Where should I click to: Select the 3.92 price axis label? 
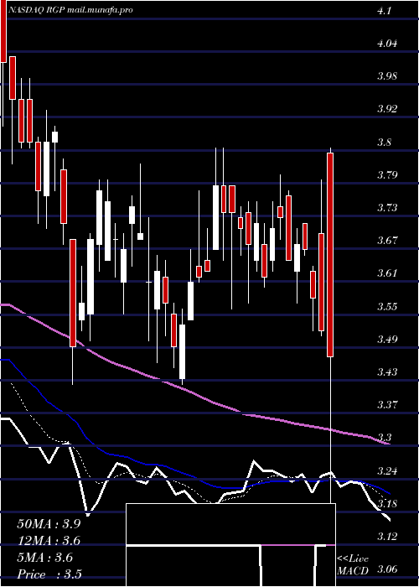387,109
